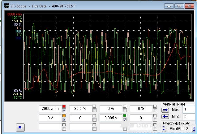Open the orange color swatch for 0 V
The height and width of the screenshot is (134, 197).
[64, 115]
